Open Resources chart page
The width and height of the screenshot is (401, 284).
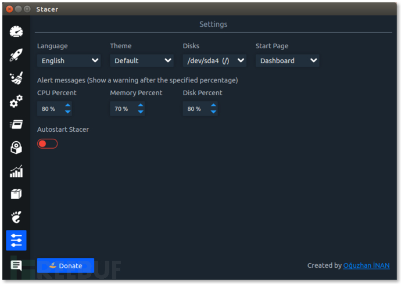16,171
